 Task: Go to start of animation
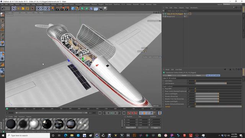coord(100,113)
